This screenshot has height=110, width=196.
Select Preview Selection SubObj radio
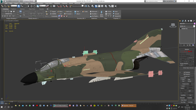184,65
